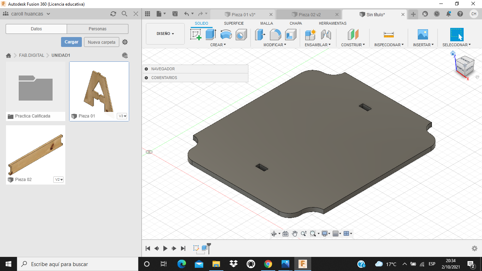The height and width of the screenshot is (271, 482).
Task: Activate the Zoom tool
Action: pyautogui.click(x=303, y=234)
